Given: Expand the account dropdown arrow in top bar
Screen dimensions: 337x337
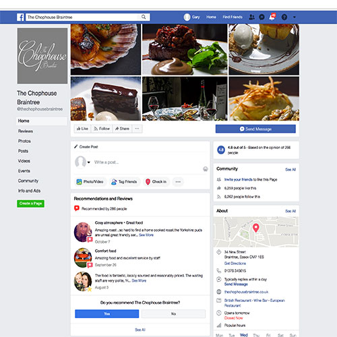Looking at the screenshot, I should coord(295,17).
